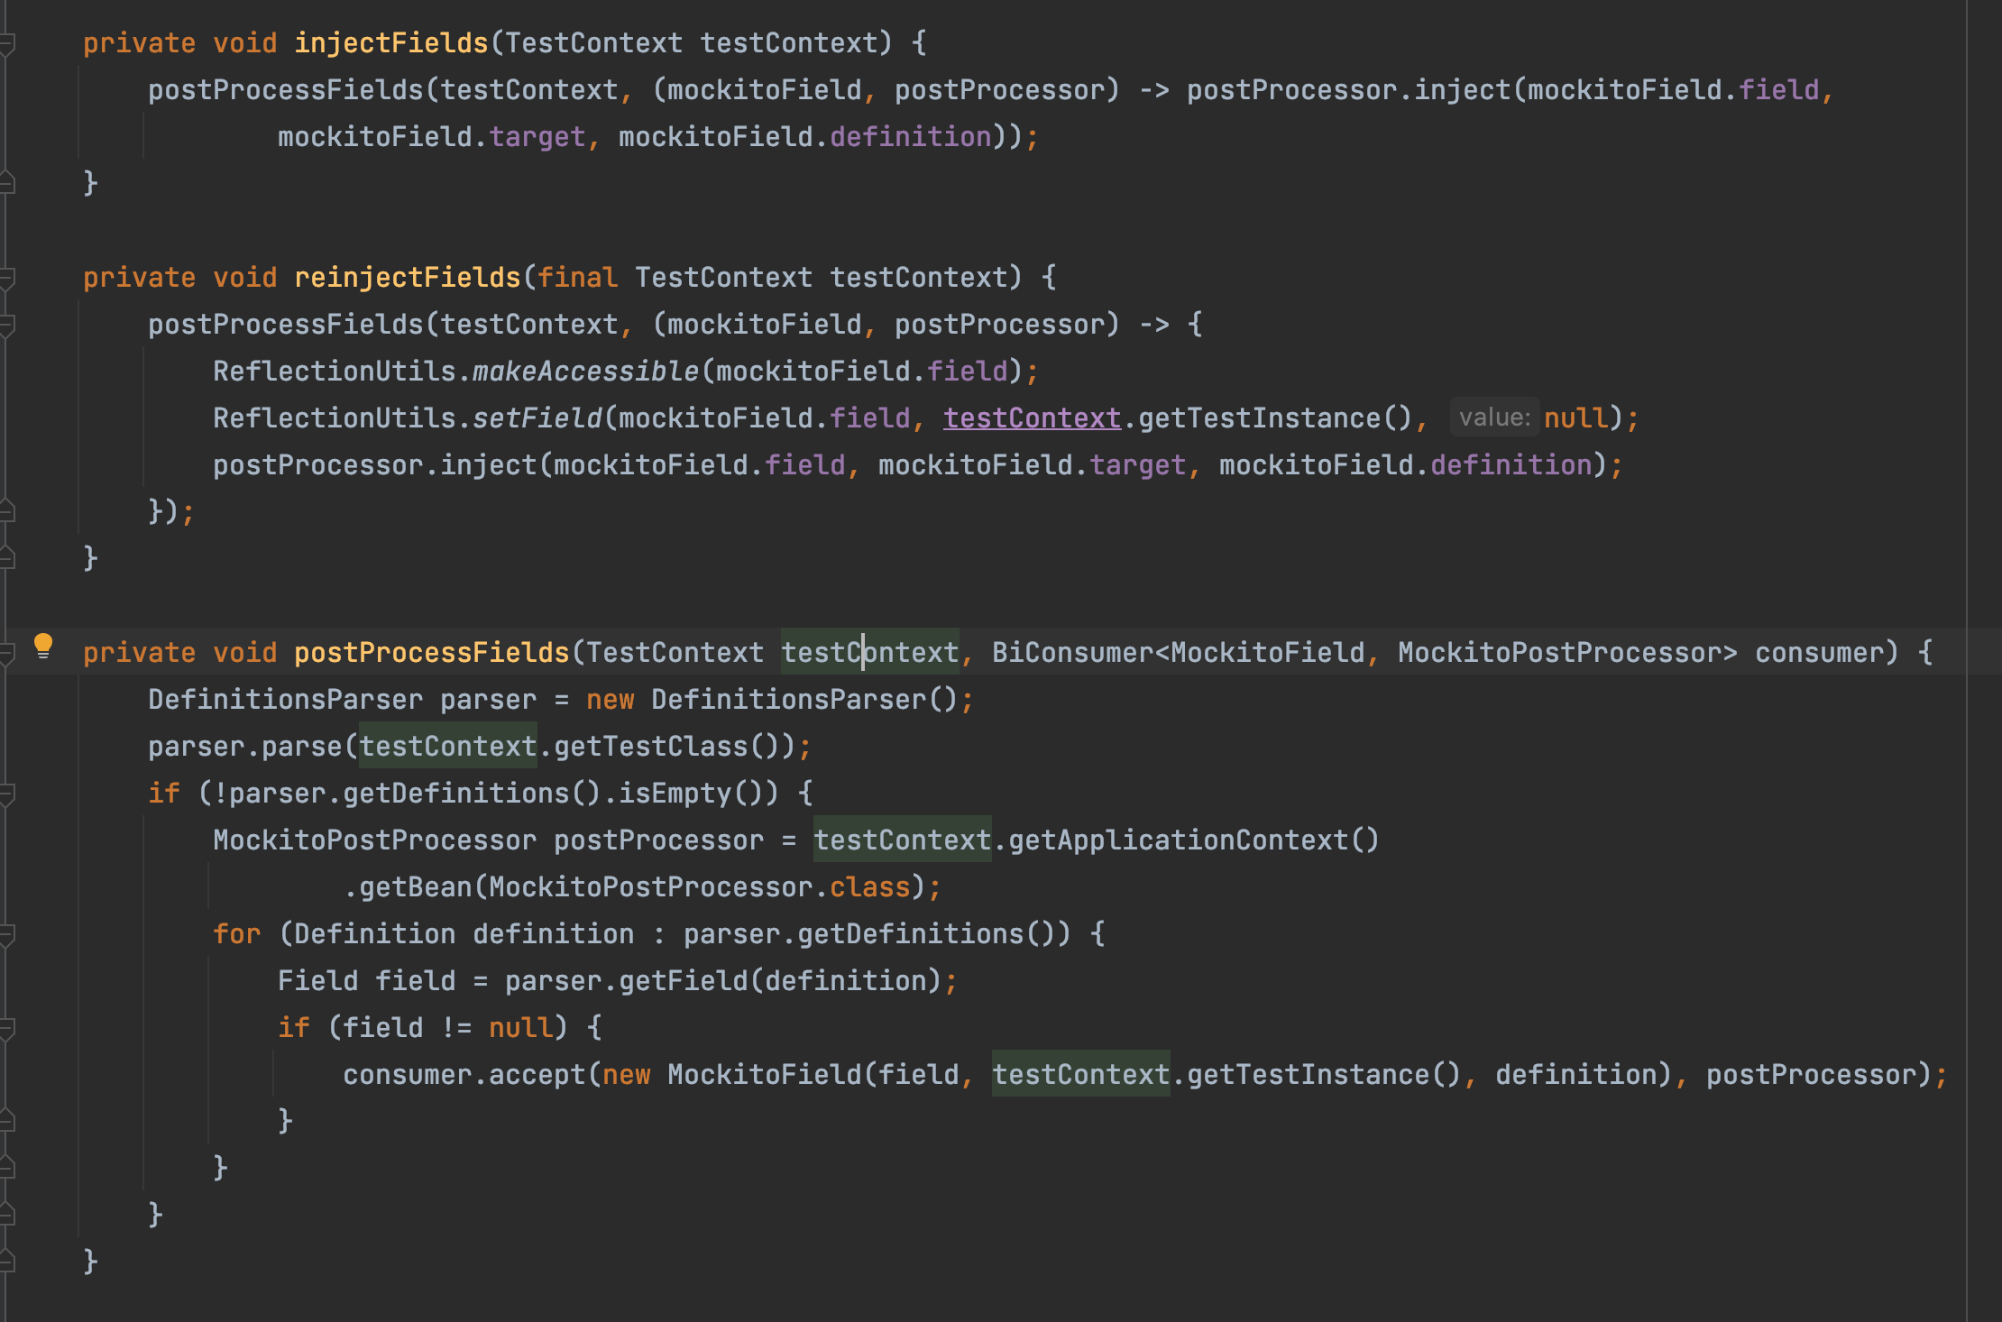
Task: Fold the if !parser.getDefinitions block
Action: (7, 794)
